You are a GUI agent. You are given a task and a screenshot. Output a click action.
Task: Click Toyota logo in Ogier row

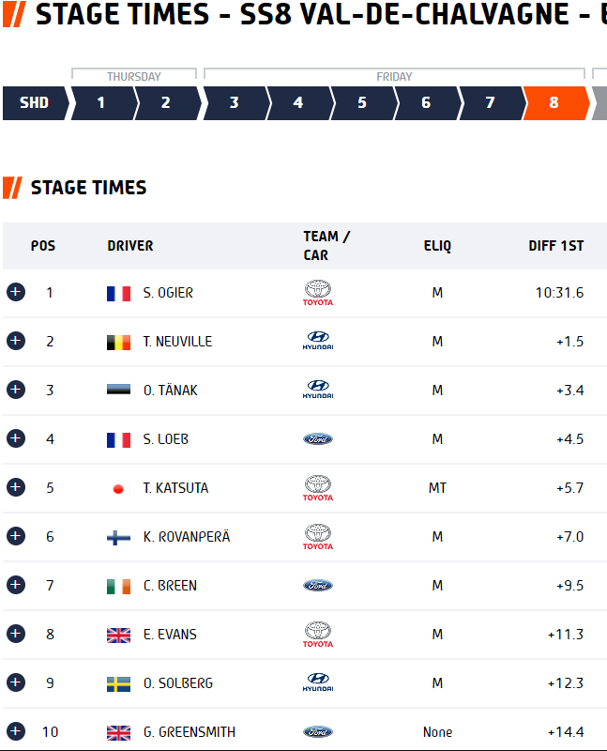(x=318, y=293)
